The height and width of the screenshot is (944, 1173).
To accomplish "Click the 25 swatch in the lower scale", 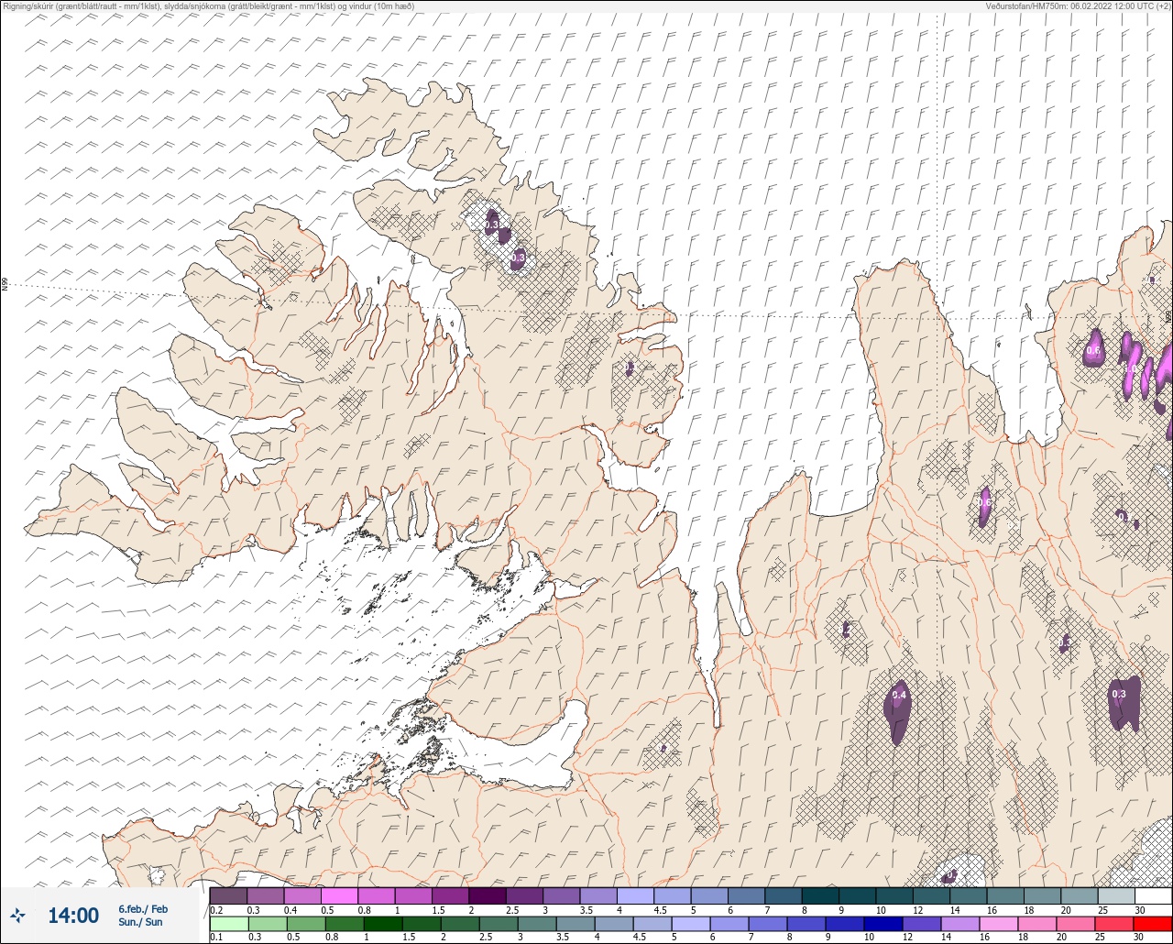I will [1115, 924].
